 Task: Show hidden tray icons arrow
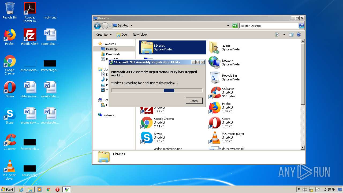[299, 189]
